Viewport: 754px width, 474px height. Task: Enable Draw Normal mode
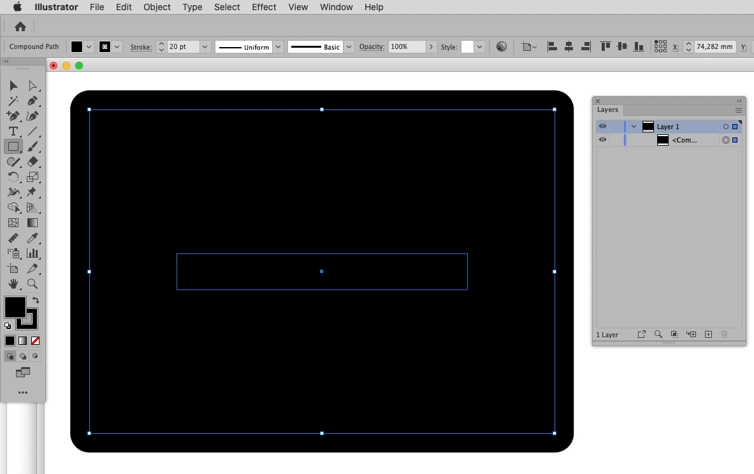[10, 356]
